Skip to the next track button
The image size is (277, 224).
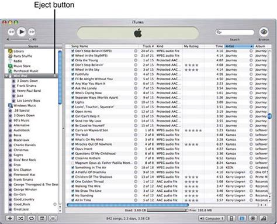tap(32, 32)
